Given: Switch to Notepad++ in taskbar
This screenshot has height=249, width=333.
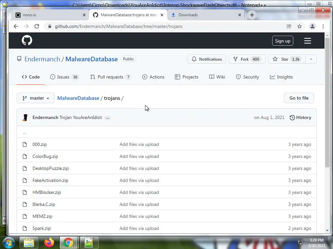Looking at the screenshot, I should pos(89,243).
